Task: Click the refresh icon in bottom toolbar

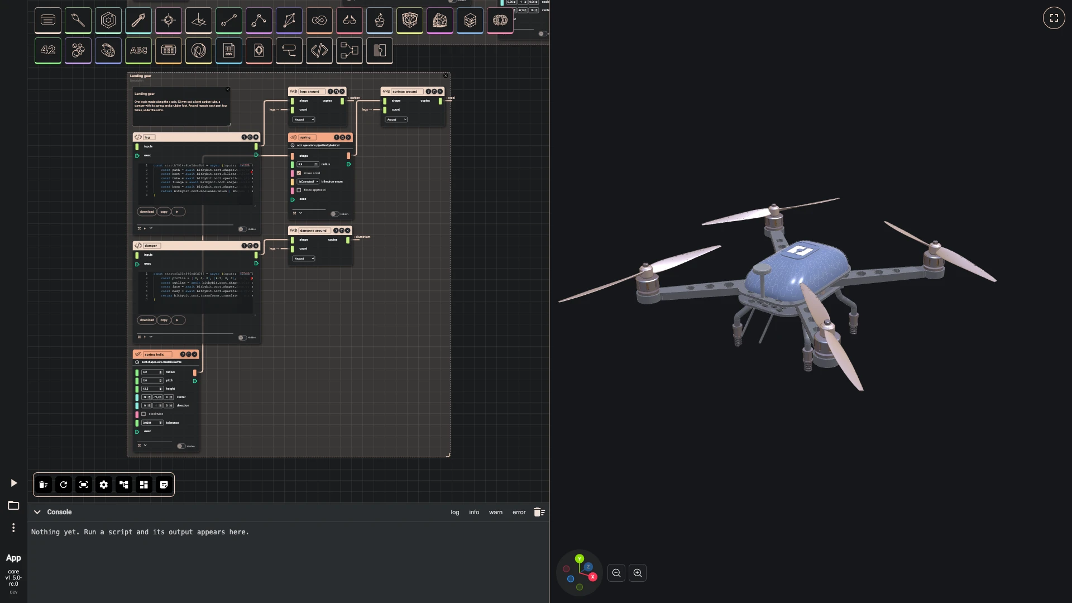Action: coord(64,485)
